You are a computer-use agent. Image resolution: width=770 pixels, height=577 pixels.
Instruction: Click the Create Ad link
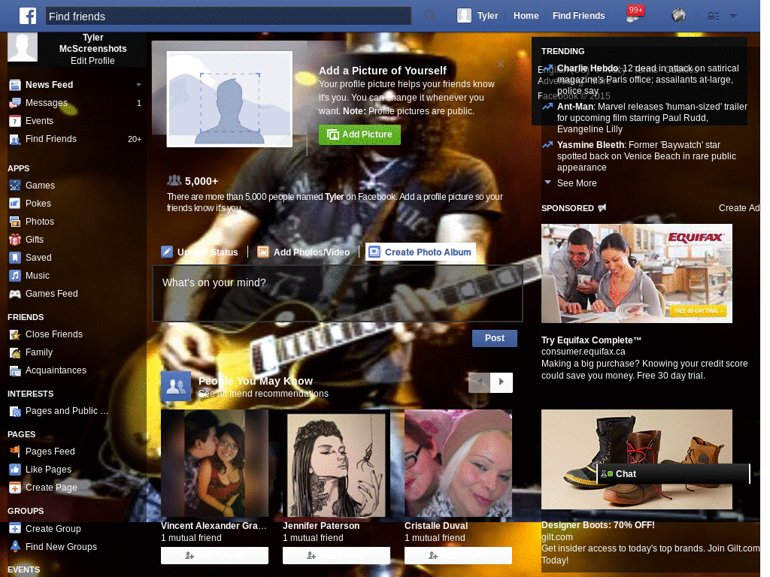point(739,208)
